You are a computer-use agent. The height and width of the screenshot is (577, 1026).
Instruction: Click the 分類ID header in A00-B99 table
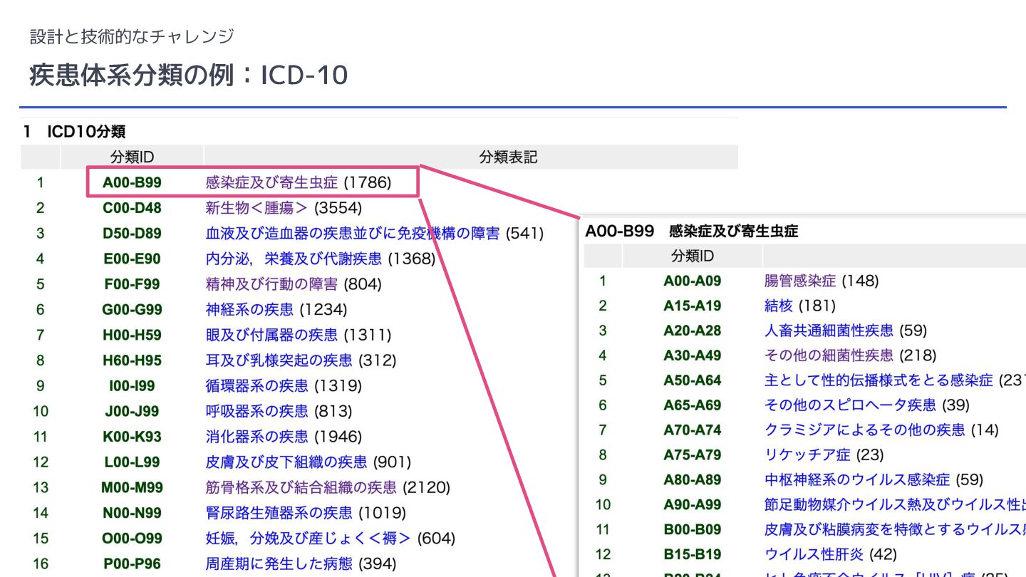(692, 256)
